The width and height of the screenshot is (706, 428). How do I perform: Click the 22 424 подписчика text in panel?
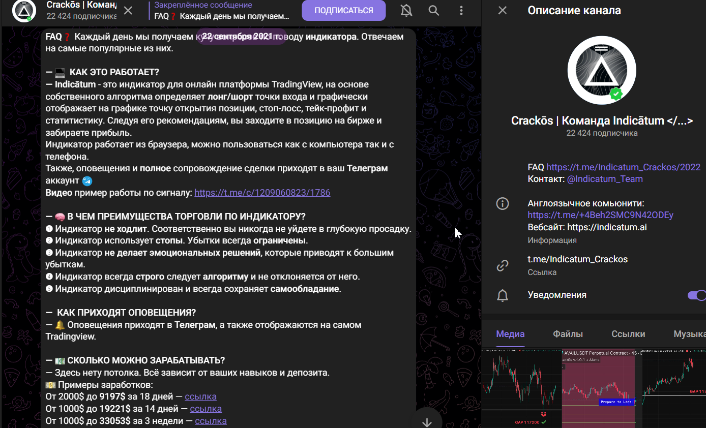point(602,133)
